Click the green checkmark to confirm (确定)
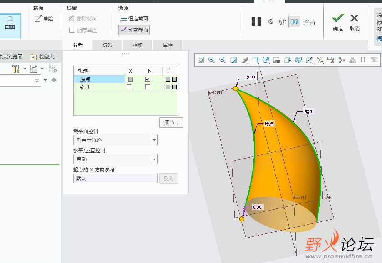 pos(338,22)
